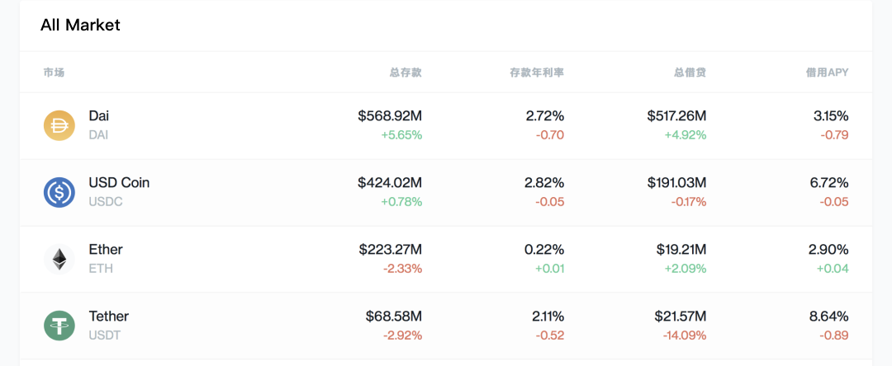The width and height of the screenshot is (892, 366).
Task: Click the Tether coin icon
Action: click(59, 326)
